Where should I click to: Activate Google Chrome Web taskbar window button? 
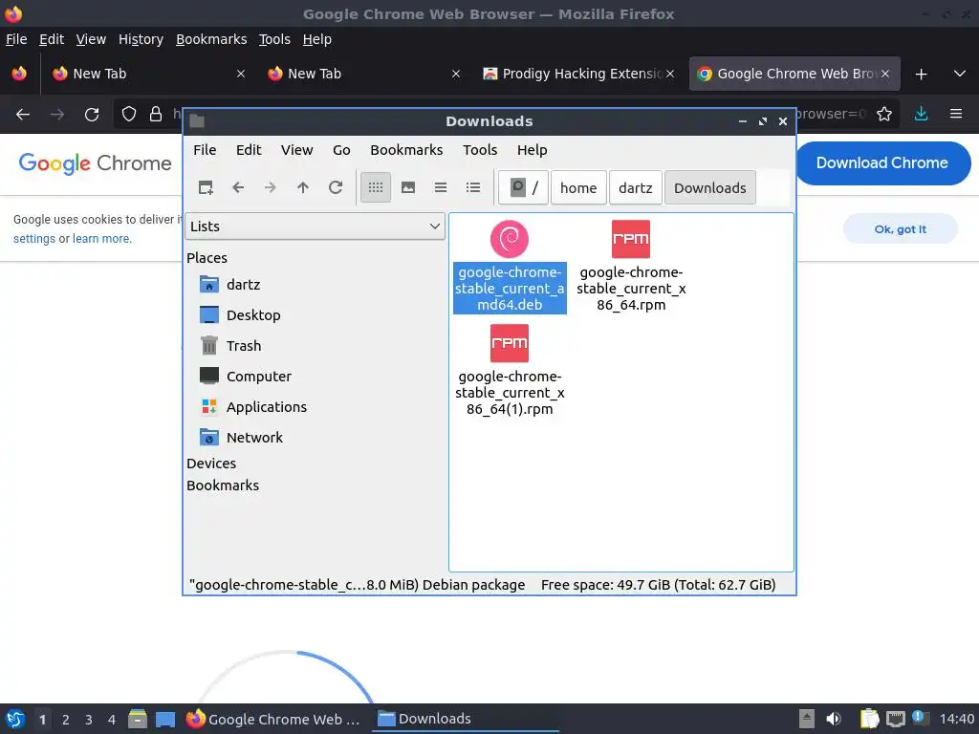[274, 719]
